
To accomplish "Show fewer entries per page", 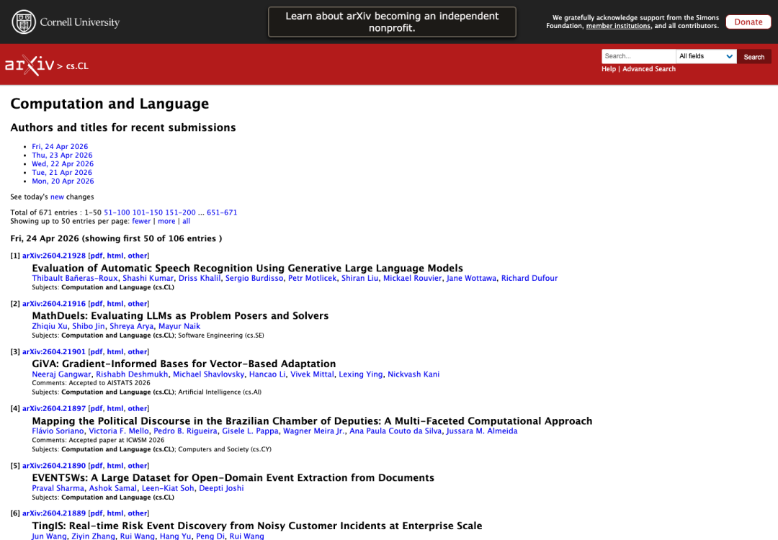I will point(141,221).
